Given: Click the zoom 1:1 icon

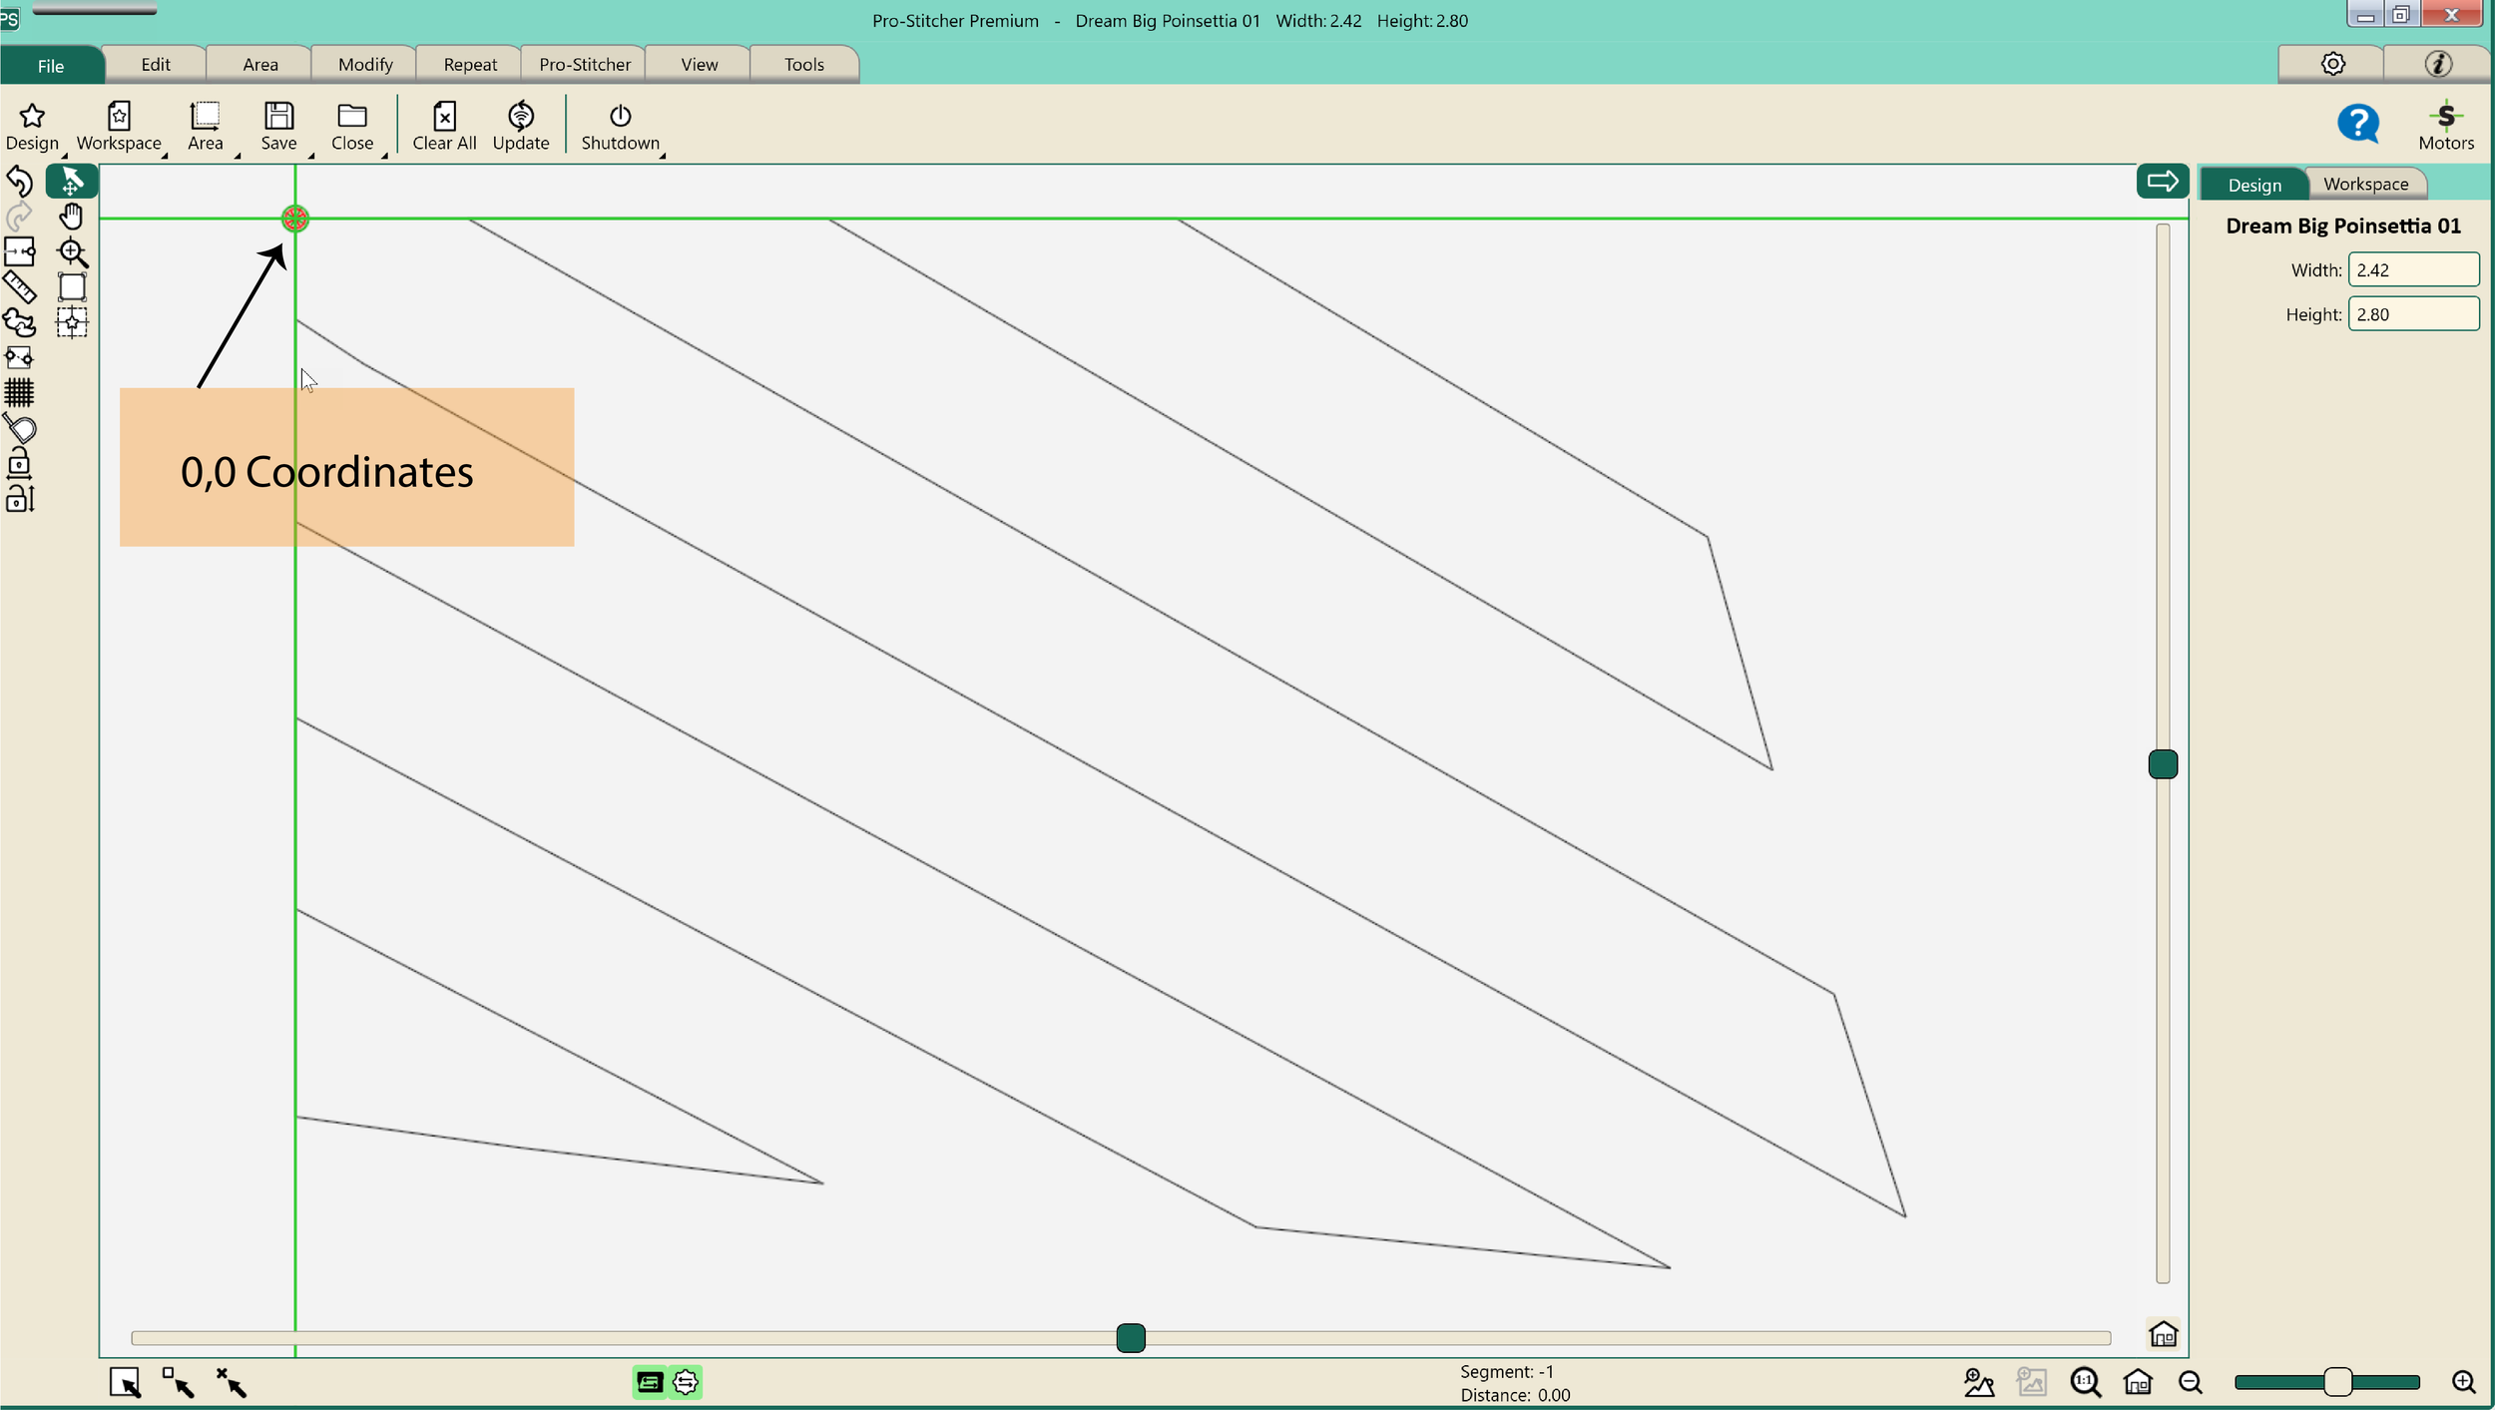Looking at the screenshot, I should (x=2085, y=1382).
